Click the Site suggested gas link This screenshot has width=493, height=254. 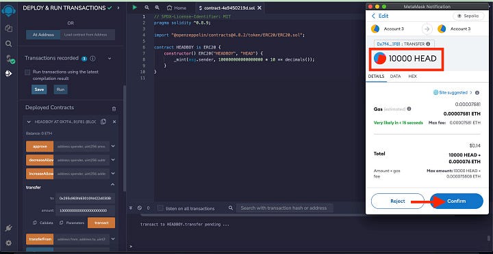click(x=453, y=92)
